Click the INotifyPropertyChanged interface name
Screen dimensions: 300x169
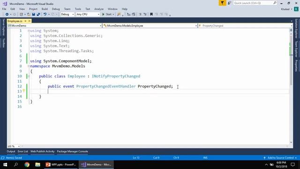click(116, 76)
